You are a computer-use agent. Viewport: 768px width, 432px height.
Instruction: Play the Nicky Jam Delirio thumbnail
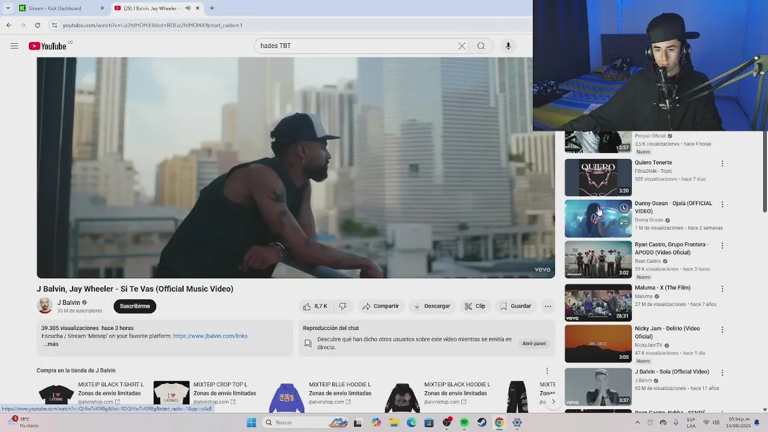coord(598,344)
